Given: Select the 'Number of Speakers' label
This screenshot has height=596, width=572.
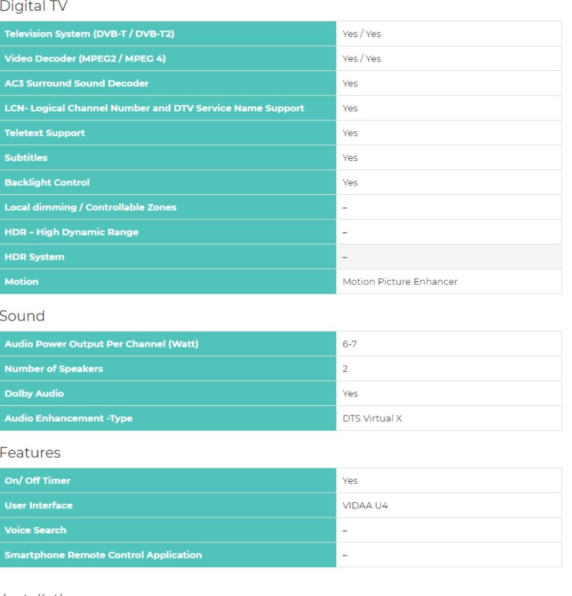Looking at the screenshot, I should pyautogui.click(x=54, y=369).
